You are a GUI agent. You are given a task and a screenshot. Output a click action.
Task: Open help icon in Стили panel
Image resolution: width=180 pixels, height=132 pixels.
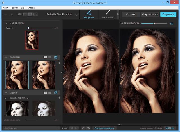pos(56,92)
